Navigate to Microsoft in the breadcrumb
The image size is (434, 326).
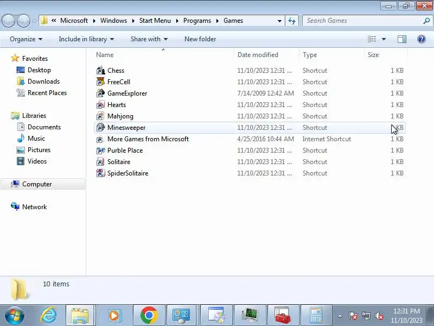pos(74,21)
